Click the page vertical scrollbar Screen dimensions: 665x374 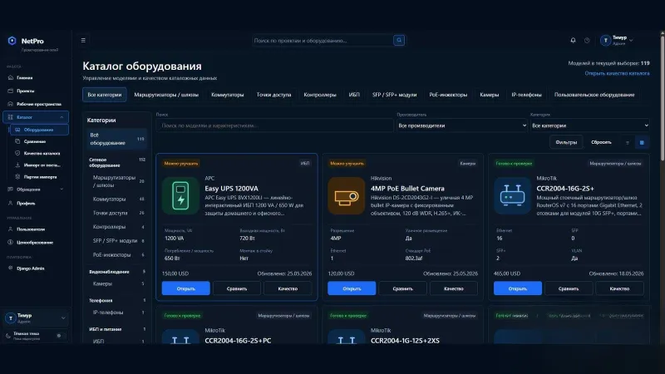[663, 97]
